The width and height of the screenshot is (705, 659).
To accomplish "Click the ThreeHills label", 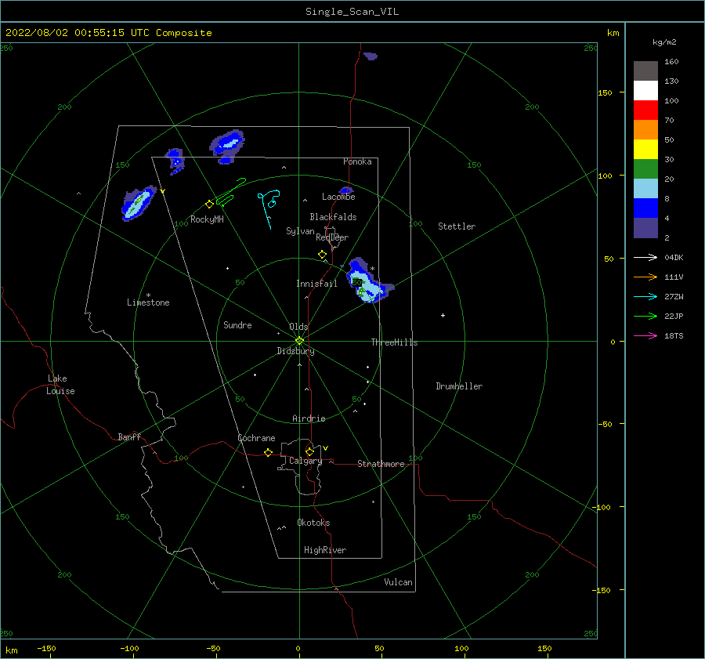I will click(x=394, y=342).
